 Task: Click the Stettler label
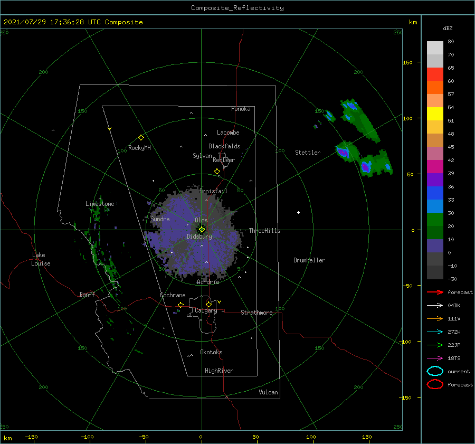(x=308, y=153)
